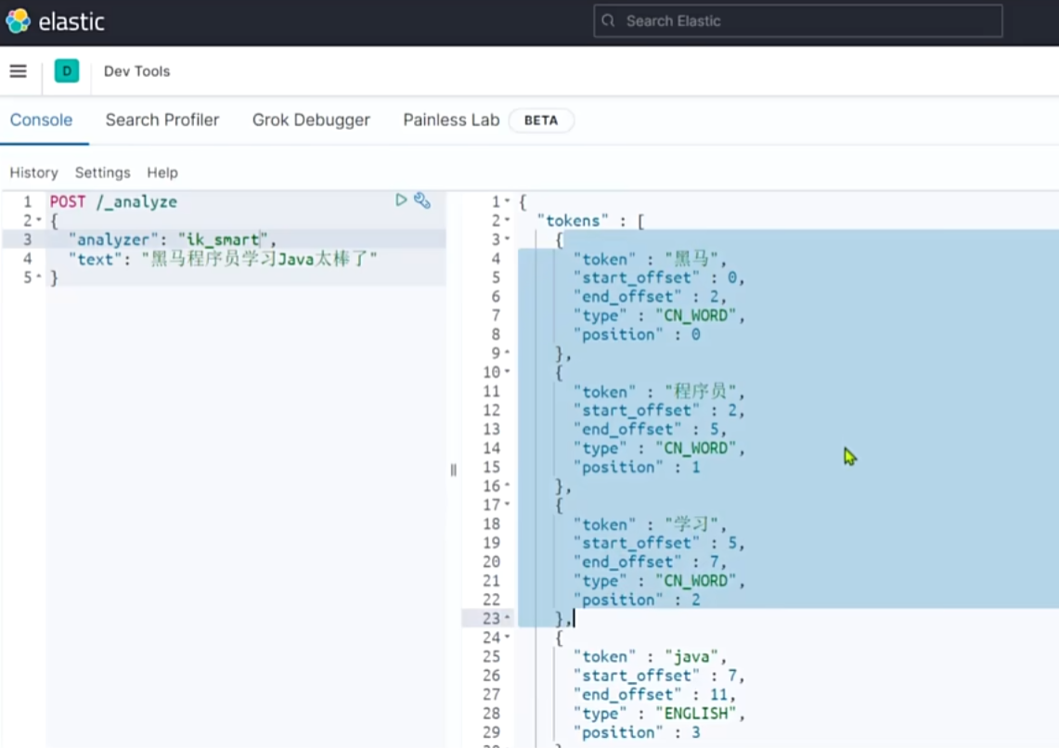This screenshot has height=748, width=1059.
Task: Click the "ENGLISH" type value
Action: point(696,714)
